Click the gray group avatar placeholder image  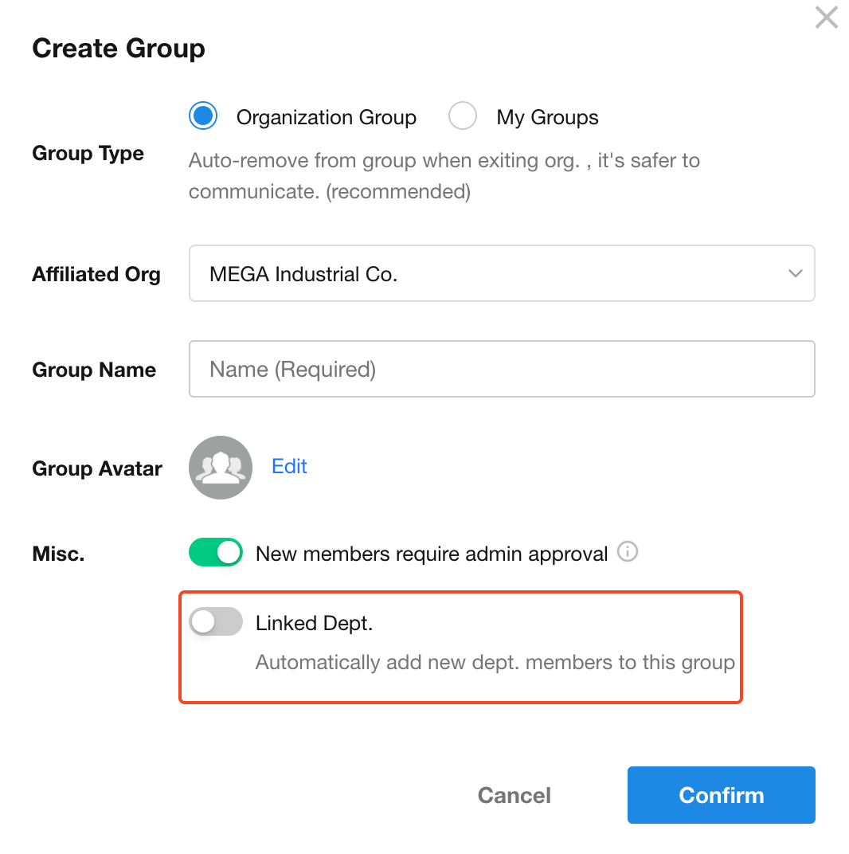[x=221, y=468]
